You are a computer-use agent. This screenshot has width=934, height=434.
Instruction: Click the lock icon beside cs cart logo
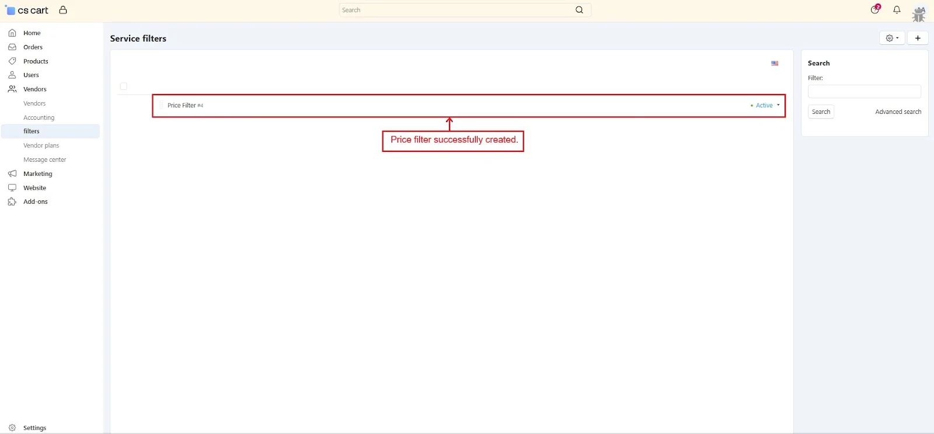pos(63,10)
